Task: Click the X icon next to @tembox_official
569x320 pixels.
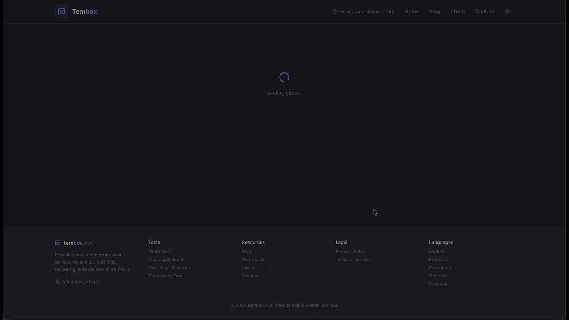Action: point(57,281)
